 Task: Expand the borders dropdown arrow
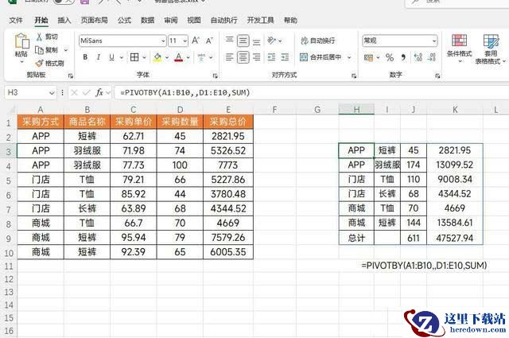click(144, 58)
